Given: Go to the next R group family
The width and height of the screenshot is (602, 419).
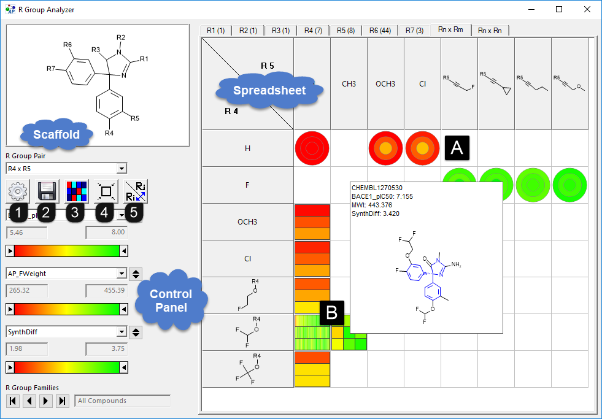Looking at the screenshot, I should tap(45, 401).
